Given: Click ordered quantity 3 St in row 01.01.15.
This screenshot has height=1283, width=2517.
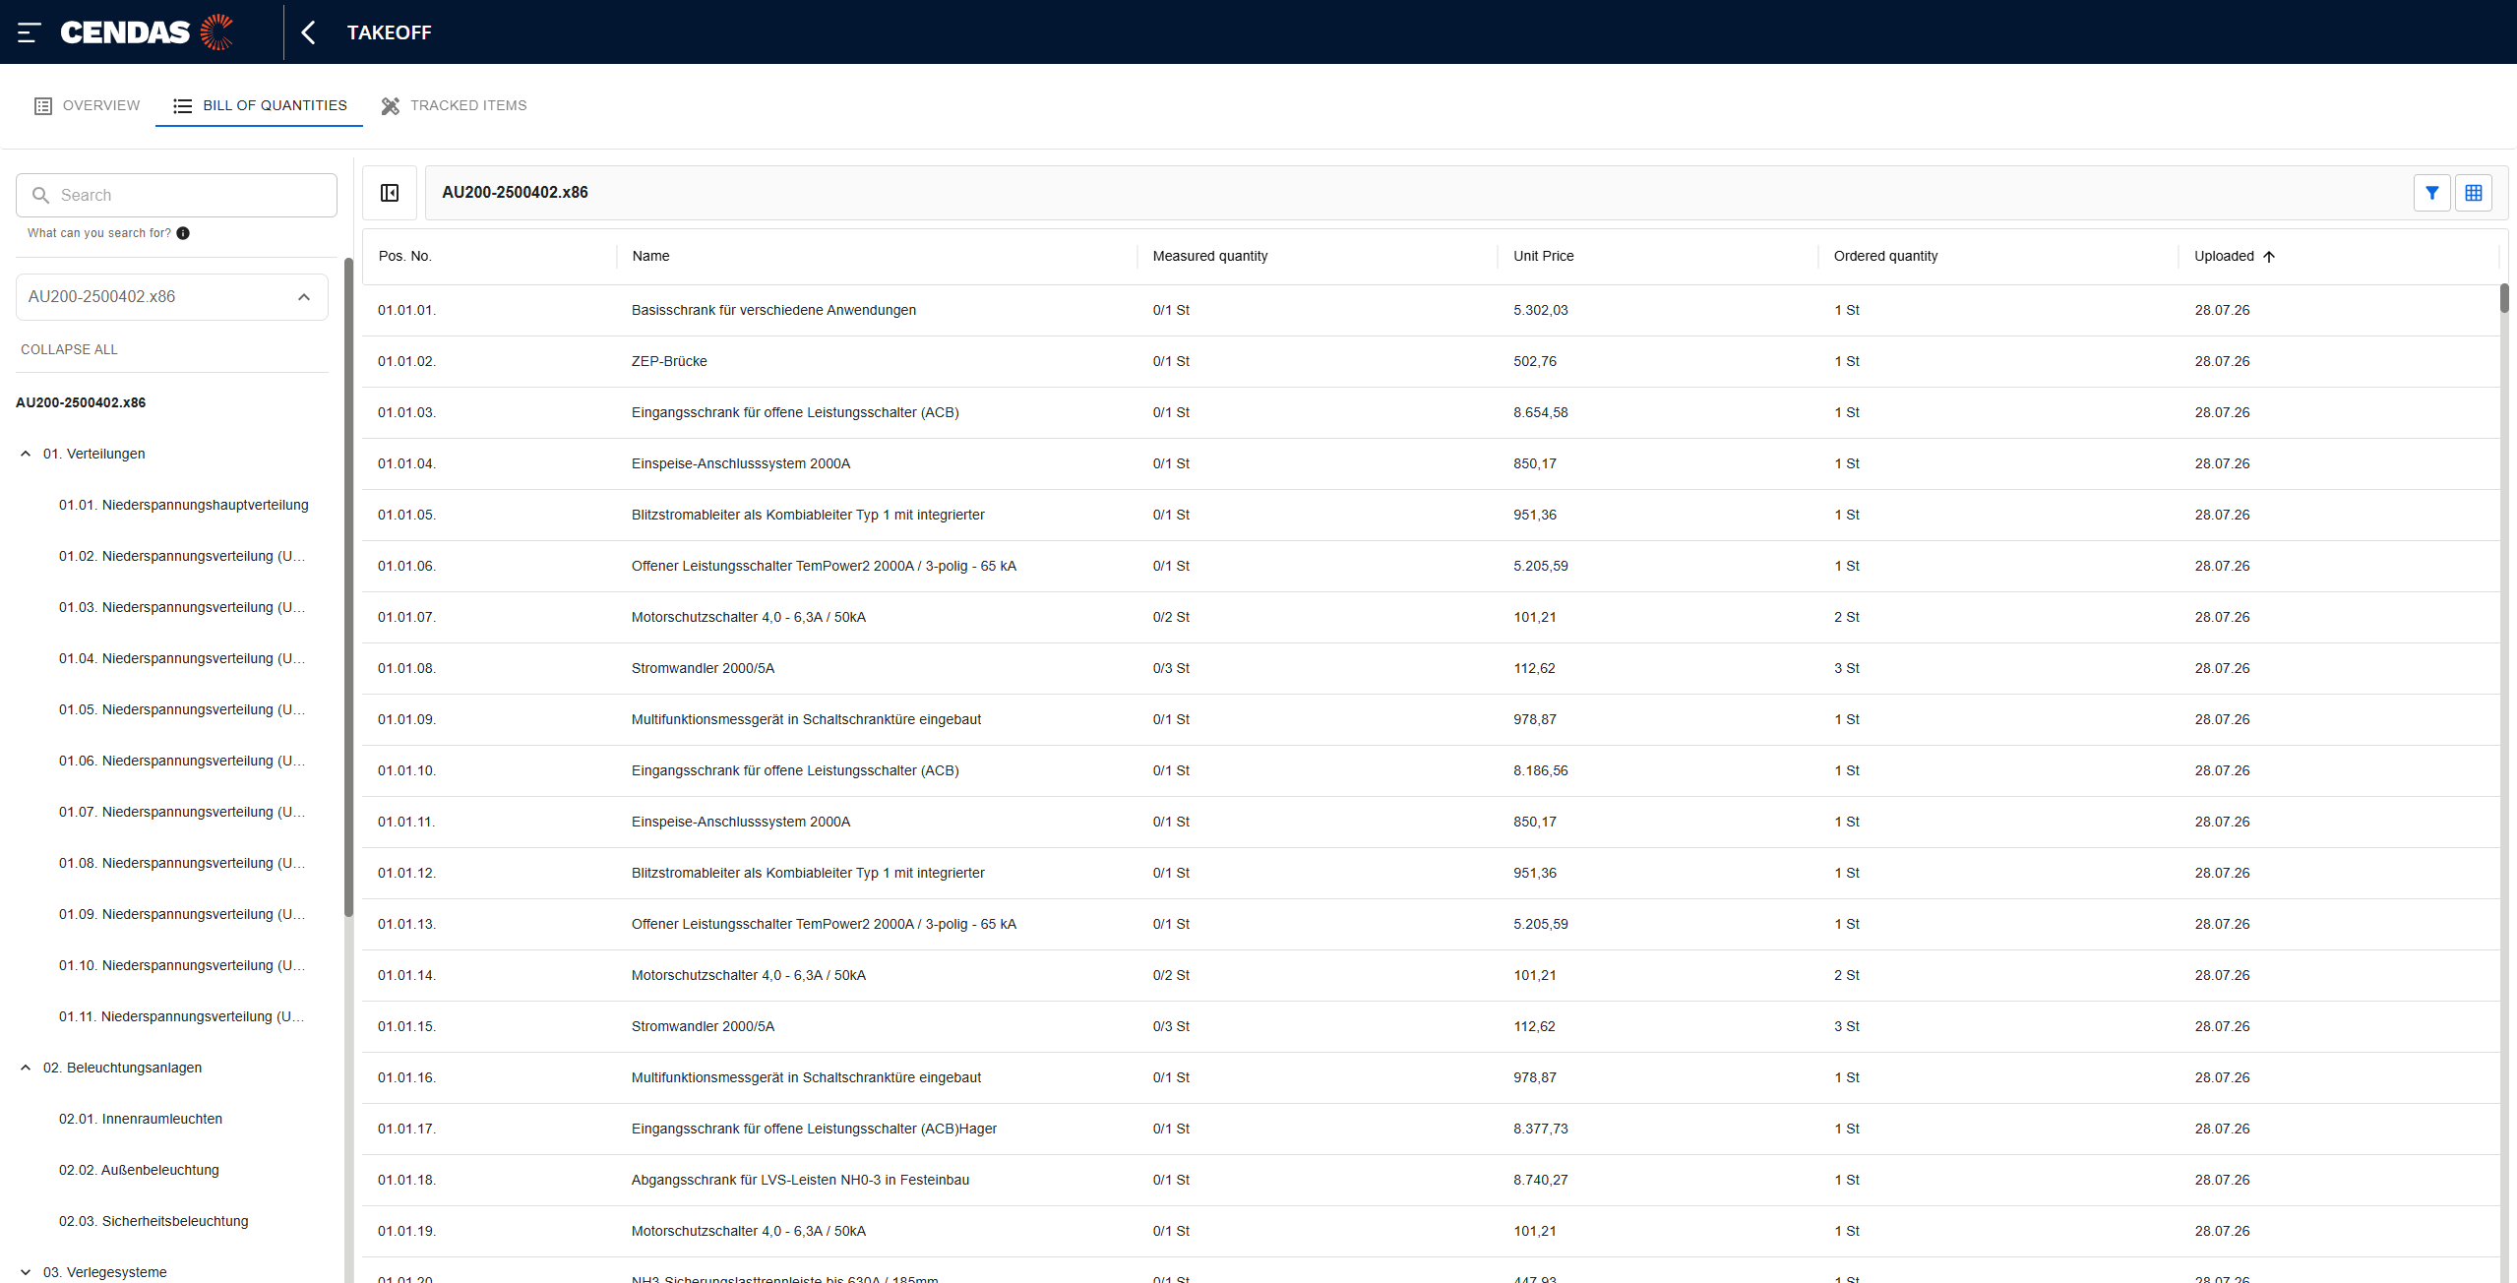Looking at the screenshot, I should click(1847, 1026).
